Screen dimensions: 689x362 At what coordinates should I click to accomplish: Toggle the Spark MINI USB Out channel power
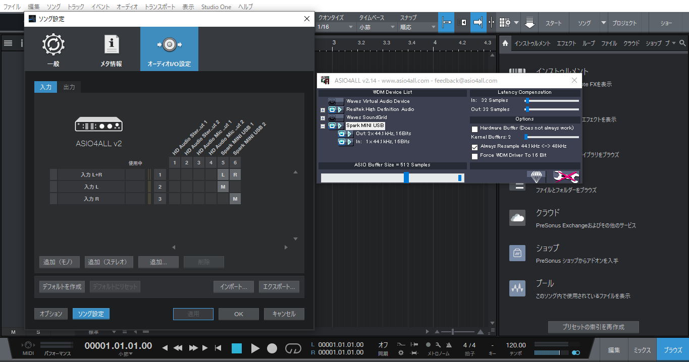[x=342, y=134]
